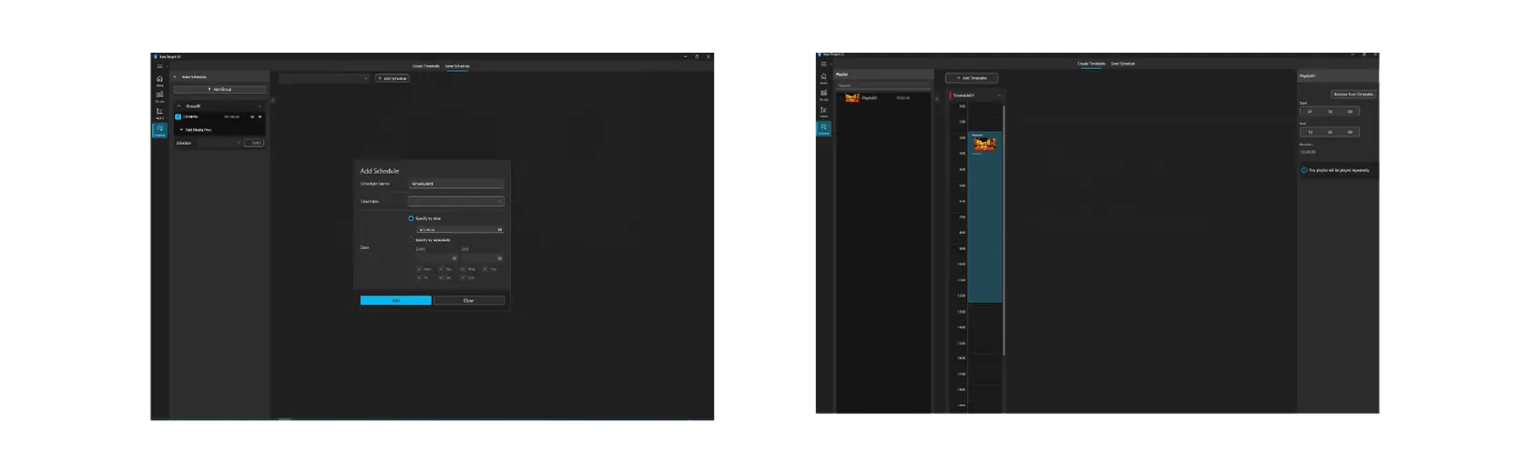
Task: Toggle Fri checkbox
Action: point(419,277)
